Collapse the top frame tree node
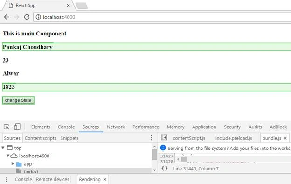The height and width of the screenshot is (184, 291). pos(3,148)
